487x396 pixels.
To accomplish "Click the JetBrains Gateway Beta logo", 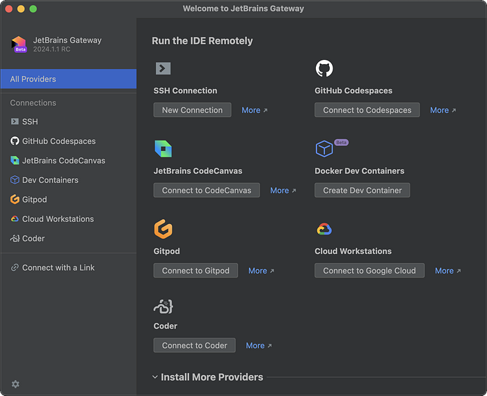I will coord(19,45).
